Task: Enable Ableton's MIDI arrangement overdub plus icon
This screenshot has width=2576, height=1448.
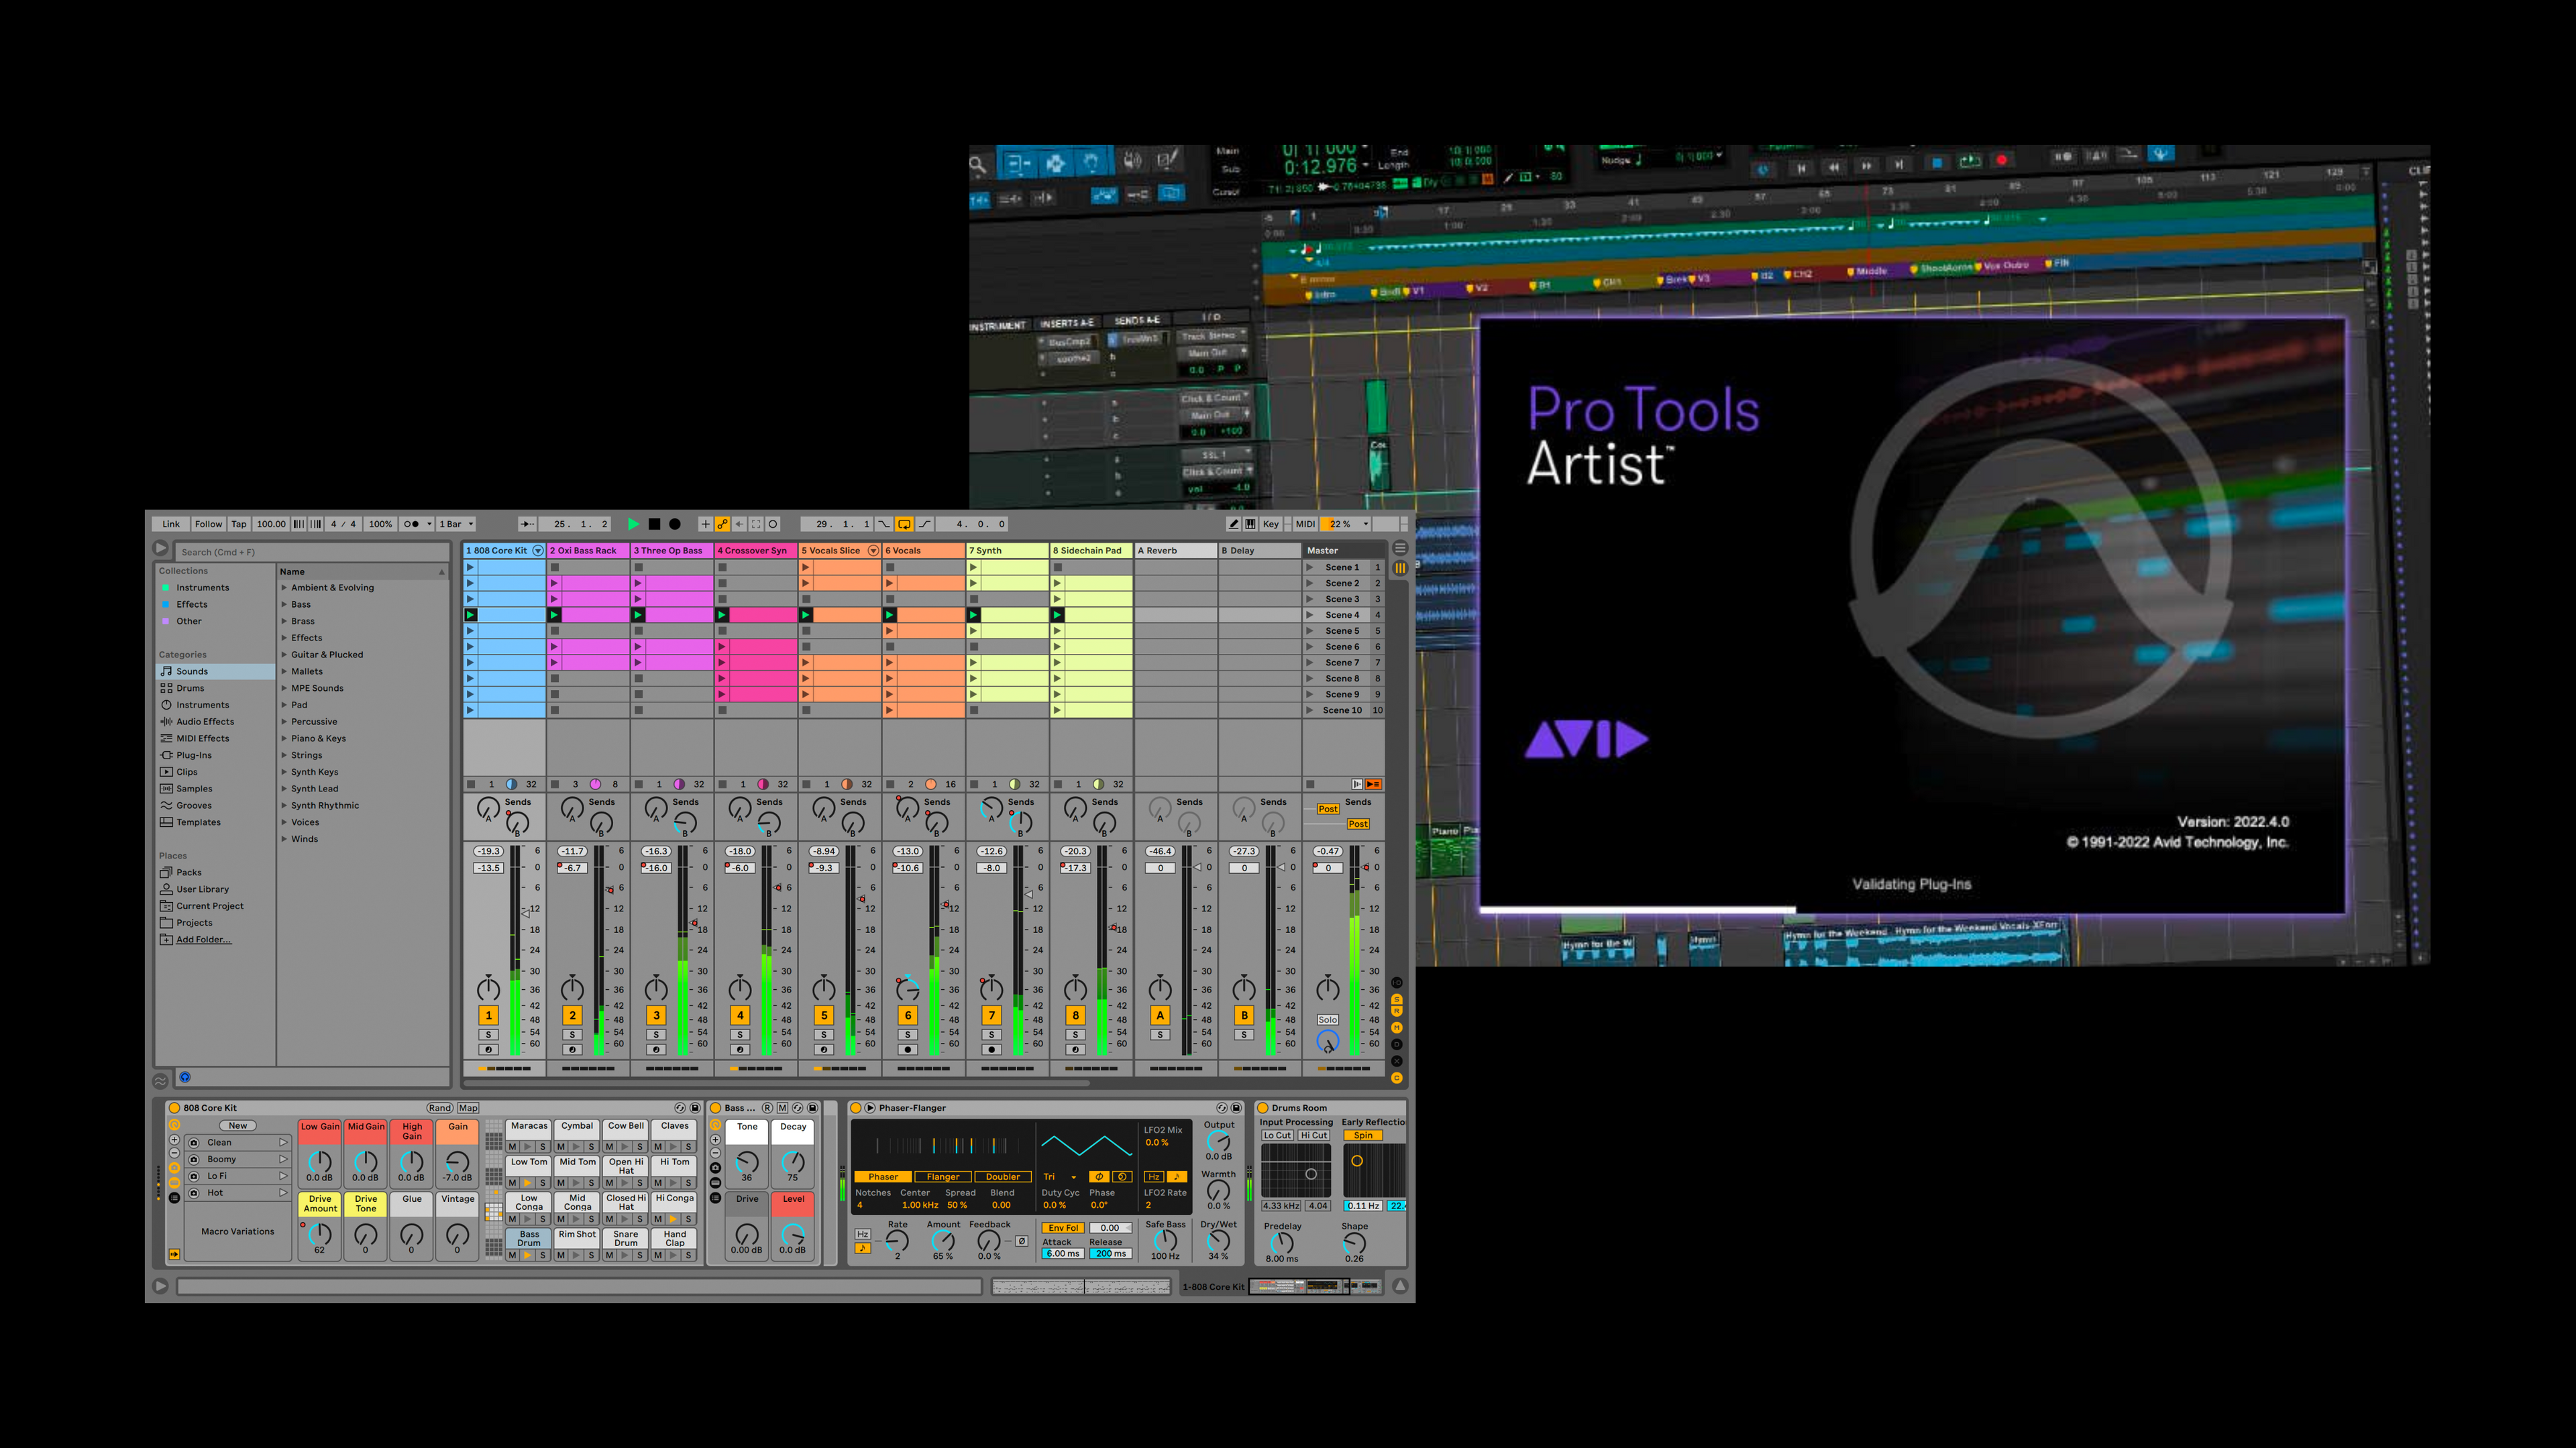Action: pos(705,524)
